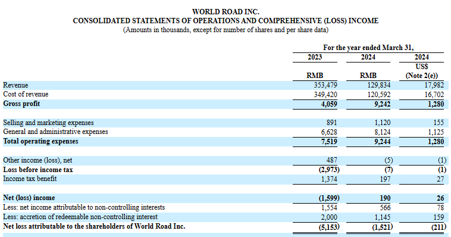
Task: Click the For the year ended March 31 header
Action: 368,48
